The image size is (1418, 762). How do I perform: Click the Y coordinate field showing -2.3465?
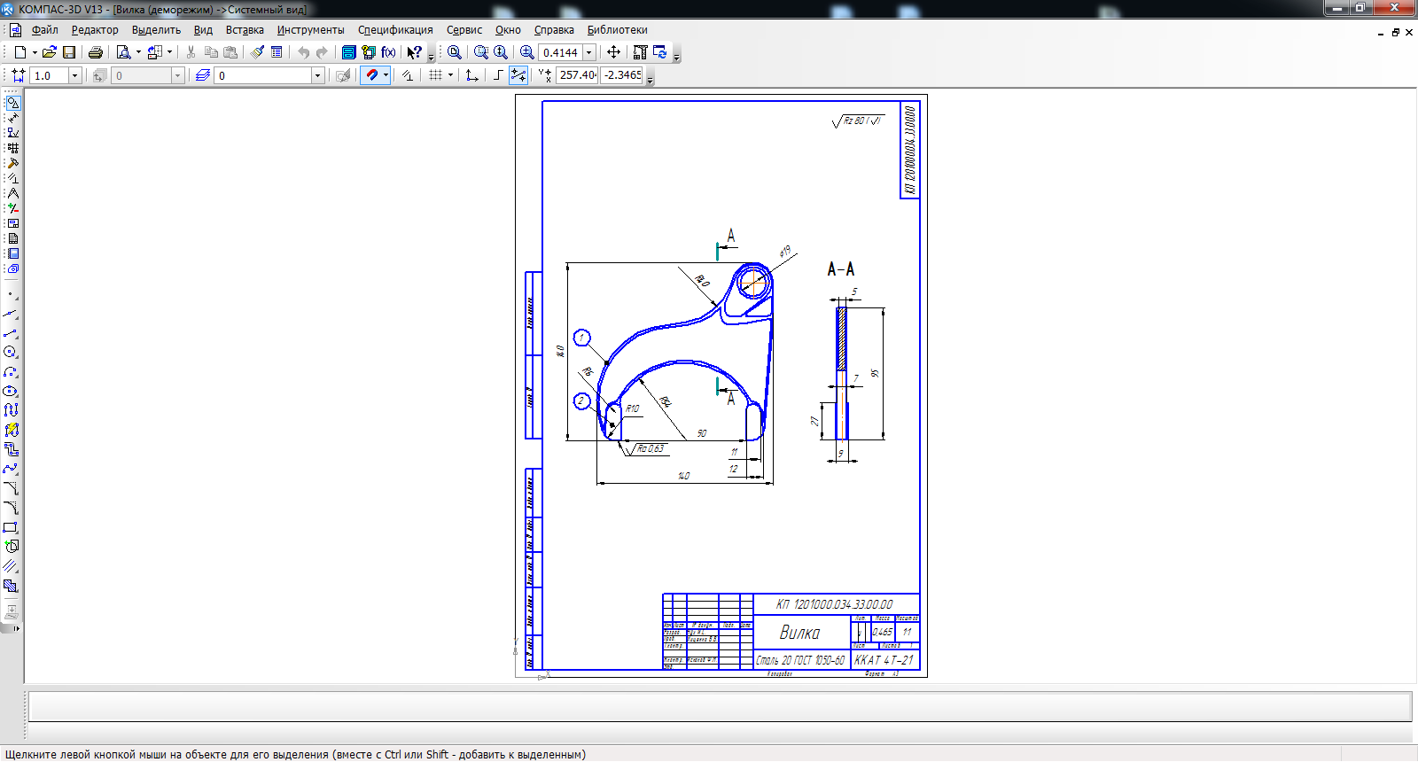[x=622, y=75]
